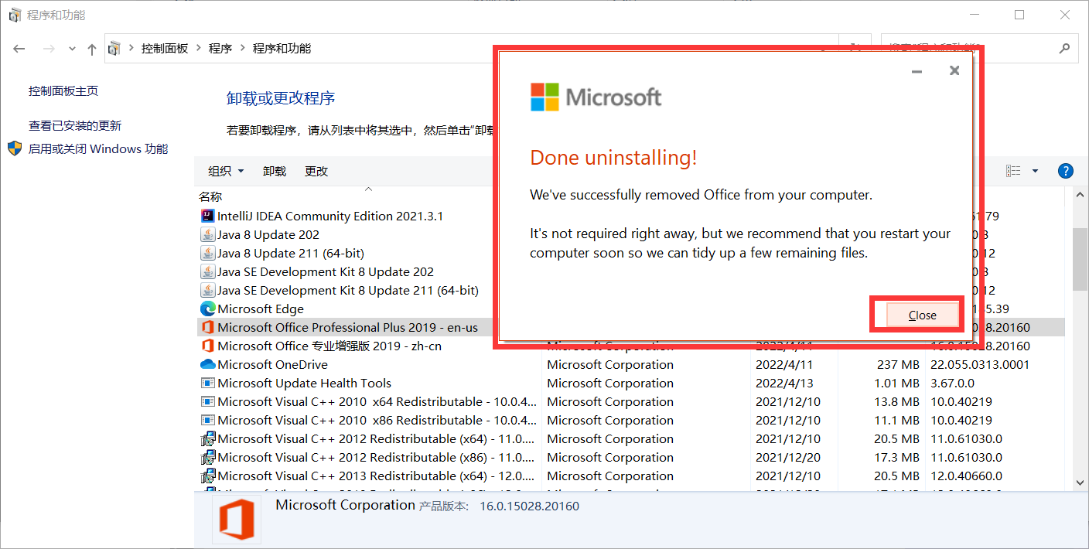1089x549 pixels.
Task: Select the Microsoft Edge icon in list
Action: tap(207, 309)
